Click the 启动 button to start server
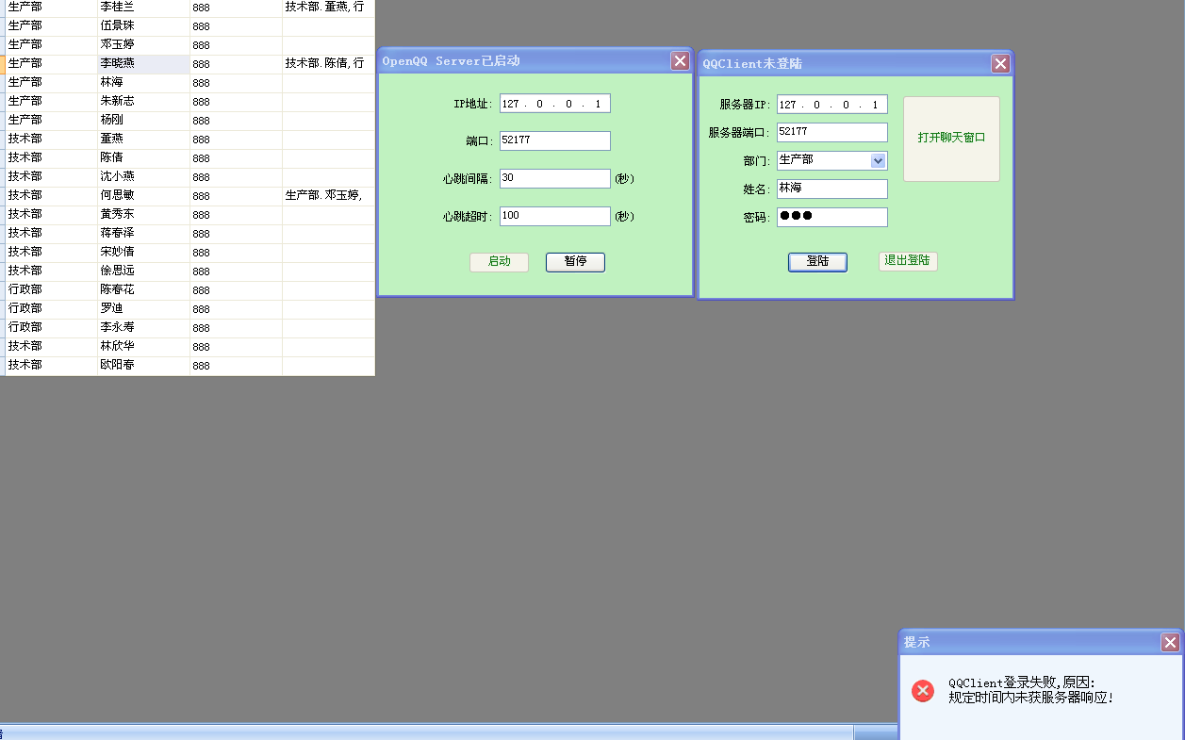Screen dimensions: 1185x740 [499, 262]
